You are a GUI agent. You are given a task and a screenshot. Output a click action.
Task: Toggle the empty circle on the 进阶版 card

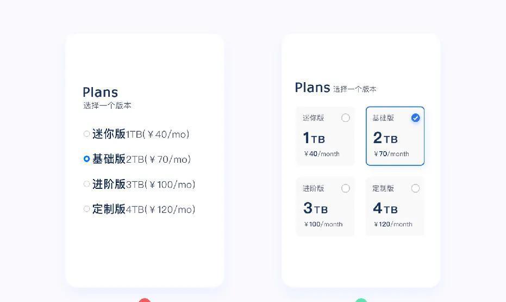[x=346, y=188]
